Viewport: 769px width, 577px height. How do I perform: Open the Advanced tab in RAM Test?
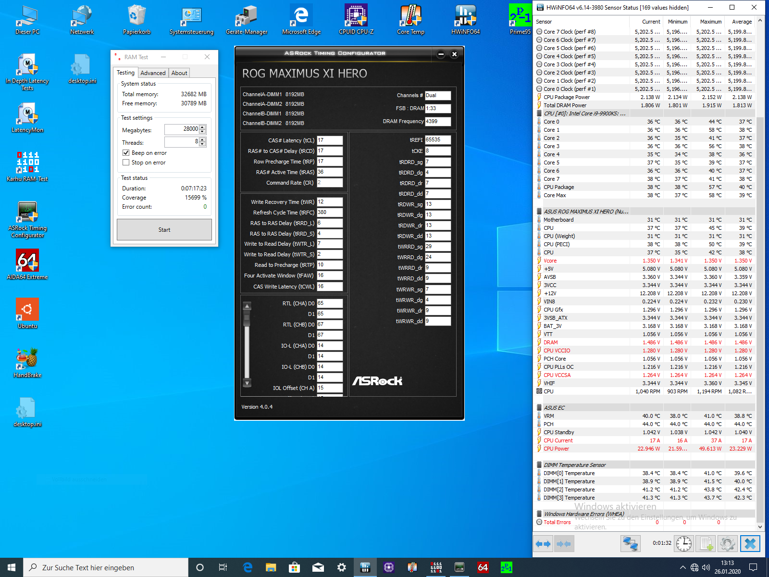click(x=153, y=73)
